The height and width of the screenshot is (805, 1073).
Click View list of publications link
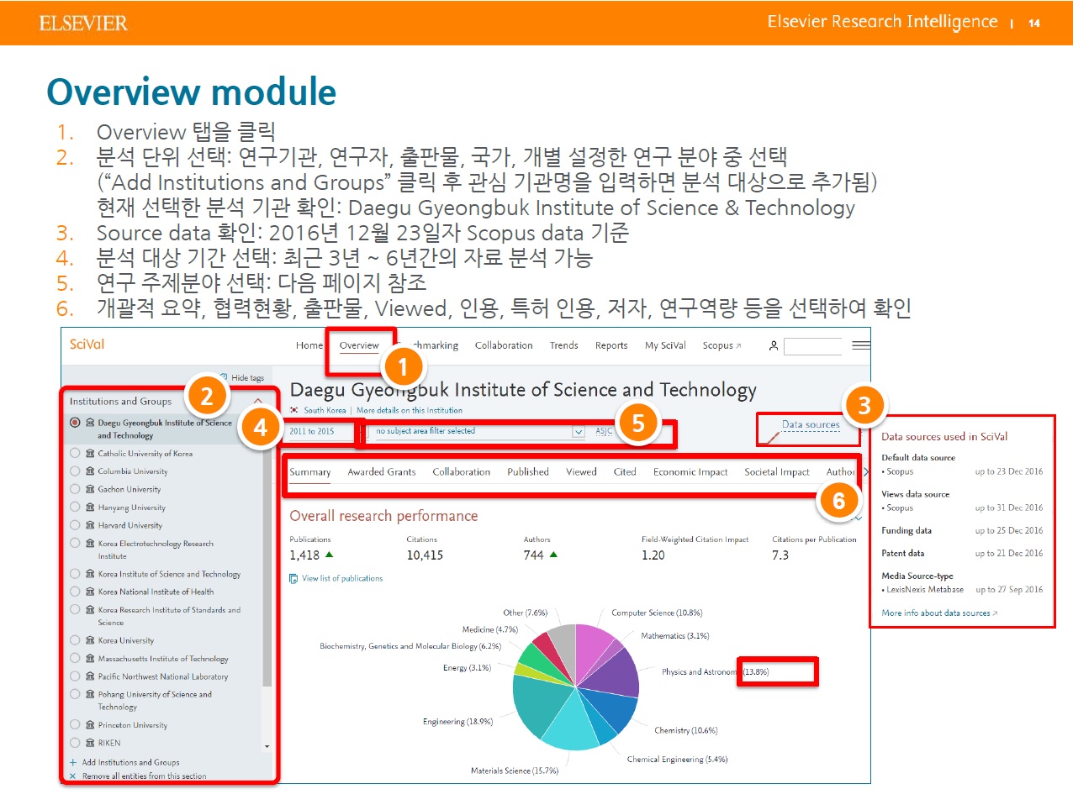342,578
